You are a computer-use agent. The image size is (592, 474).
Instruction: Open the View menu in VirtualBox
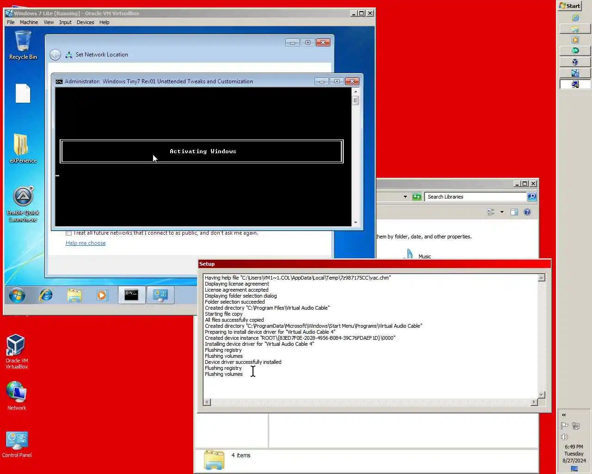49,22
